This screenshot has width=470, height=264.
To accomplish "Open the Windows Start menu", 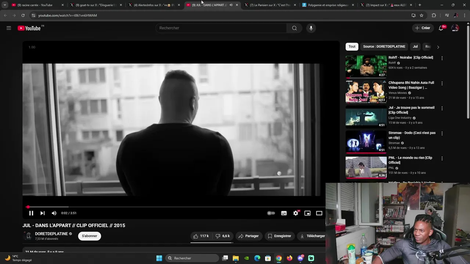I will point(159,258).
